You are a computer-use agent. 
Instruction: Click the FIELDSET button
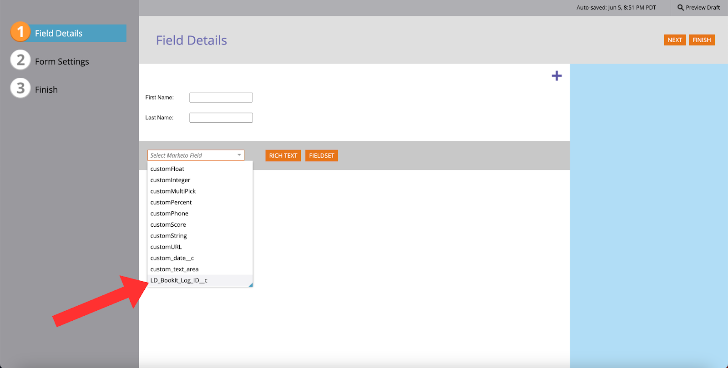[x=321, y=156]
